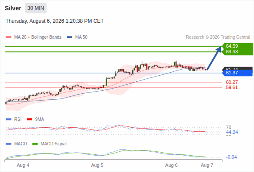Click the red 9MA legend swatch
The height and width of the screenshot is (172, 254).
pos(29,120)
